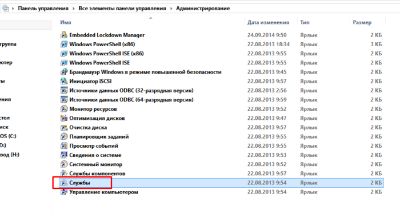Screen dimensions: 400x218
Task: Select the Системный монитор name
Action: pos(95,164)
